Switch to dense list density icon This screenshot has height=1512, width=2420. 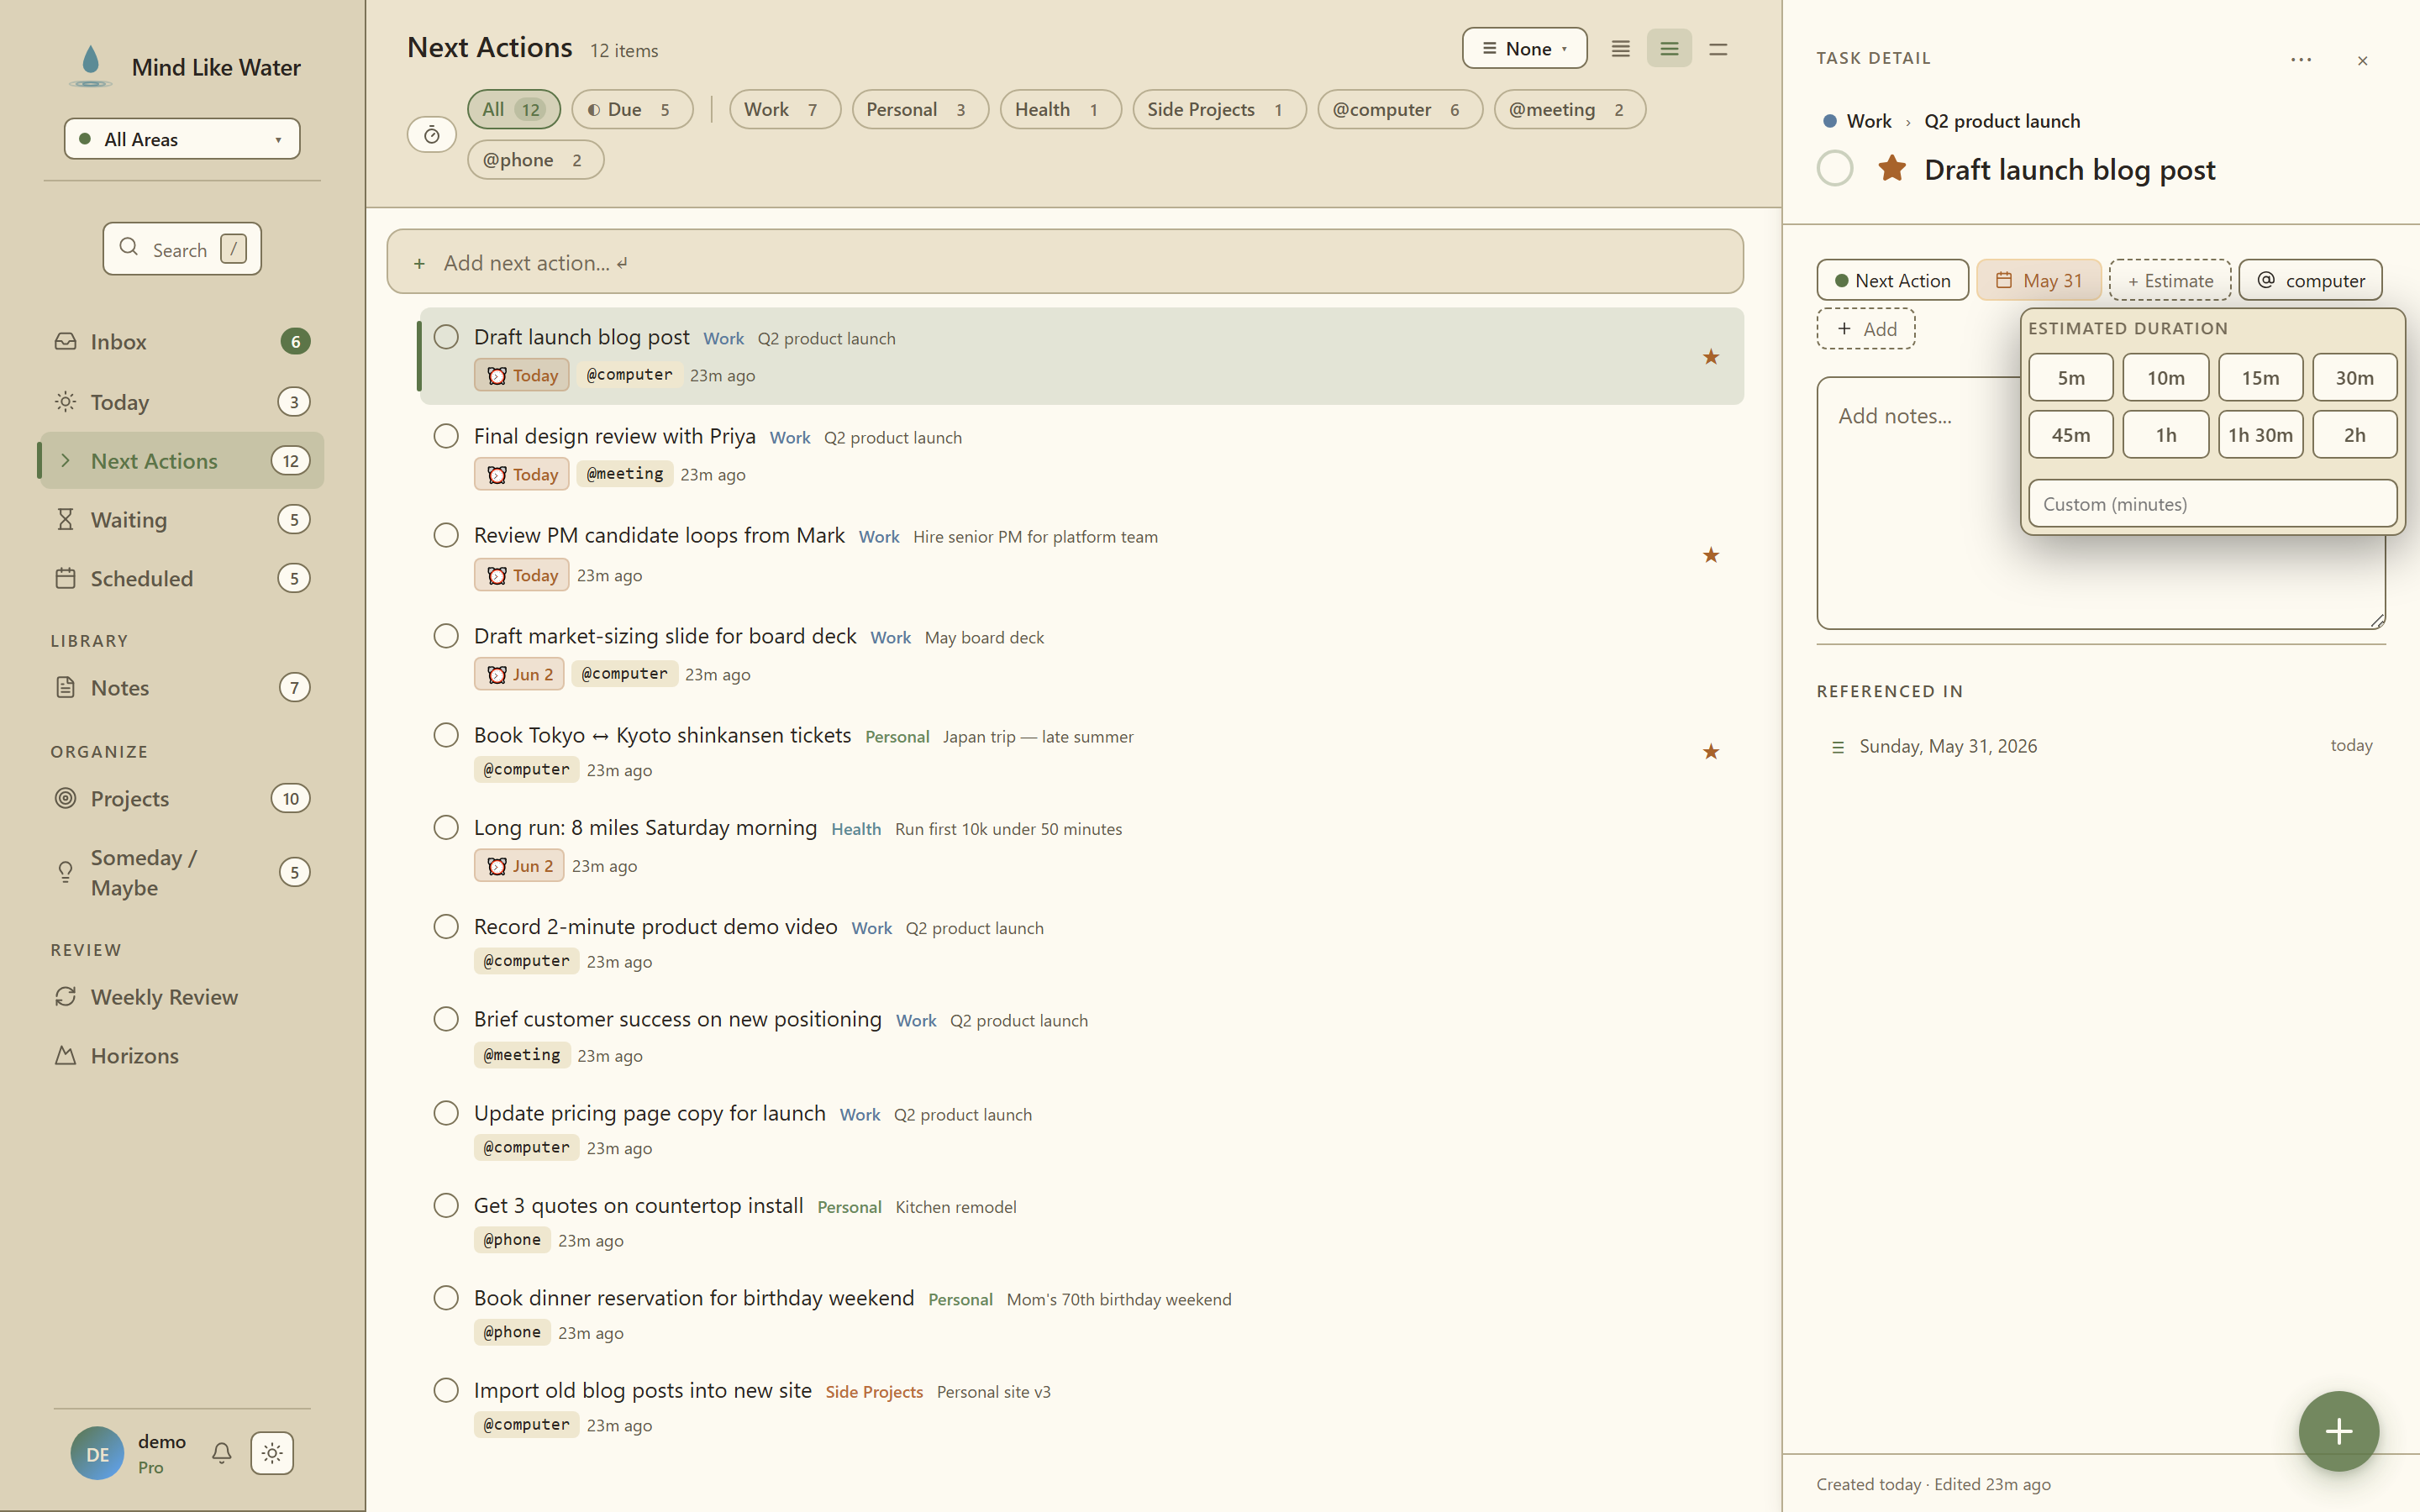(x=1620, y=48)
